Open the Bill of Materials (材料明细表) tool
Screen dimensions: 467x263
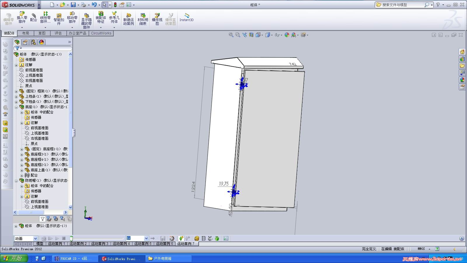[x=143, y=19]
